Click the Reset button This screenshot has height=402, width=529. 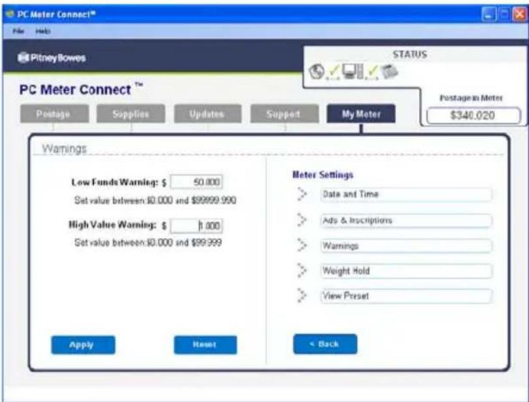[x=205, y=345]
